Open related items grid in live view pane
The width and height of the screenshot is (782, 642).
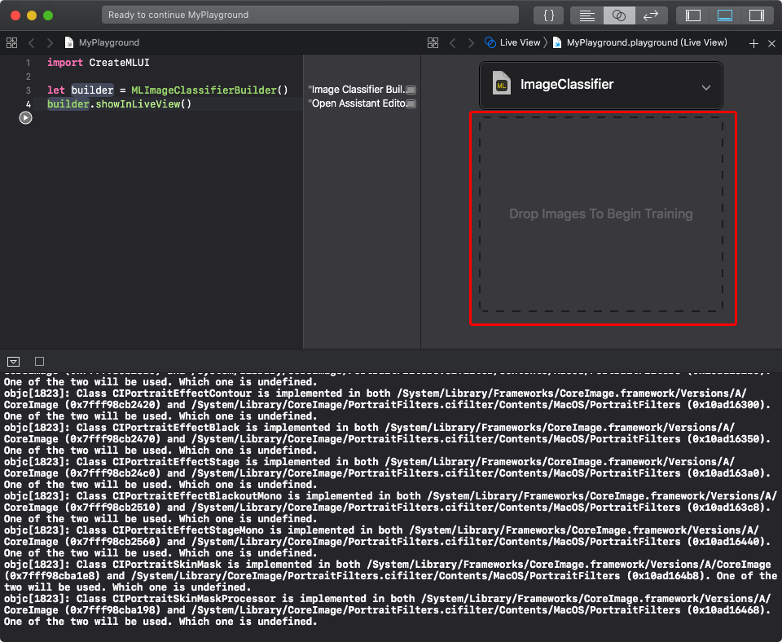click(433, 43)
